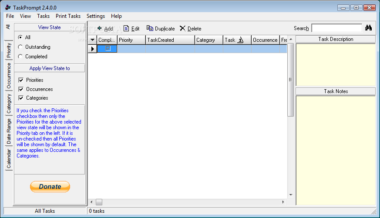Click the TaskPrompt app icon in title bar

tap(8, 7)
